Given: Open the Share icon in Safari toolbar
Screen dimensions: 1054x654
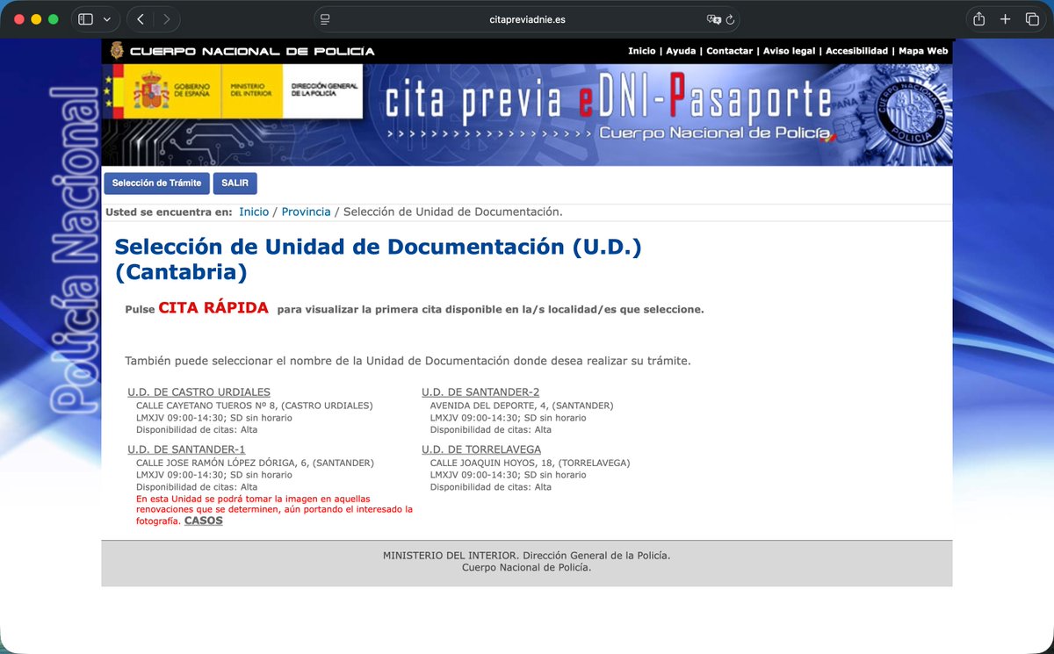Looking at the screenshot, I should 978,19.
